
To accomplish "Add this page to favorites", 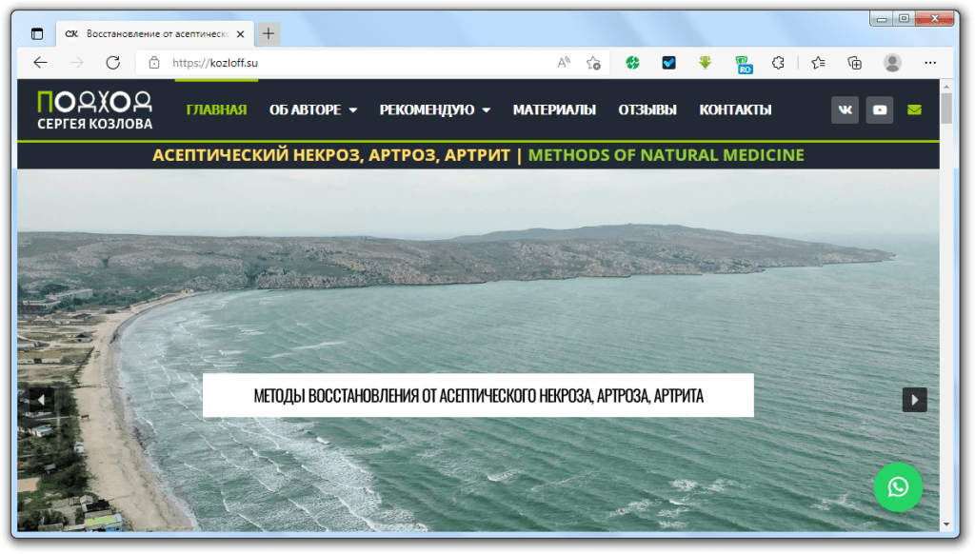I will point(593,63).
